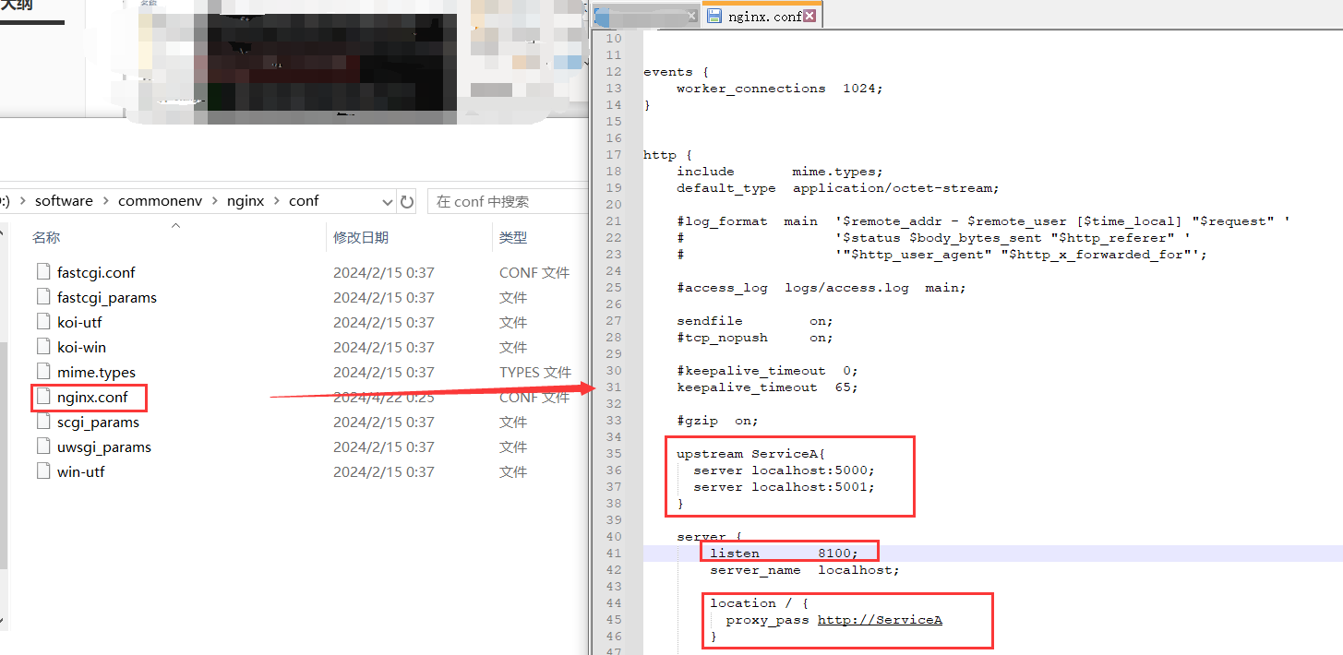Click the line 'server localhost:5001;' in editor
This screenshot has height=655, width=1343.
click(x=784, y=487)
